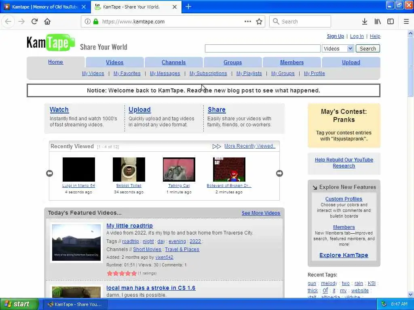414x310 pixels.
Task: Open the Members navigation tab
Action: [x=292, y=63]
